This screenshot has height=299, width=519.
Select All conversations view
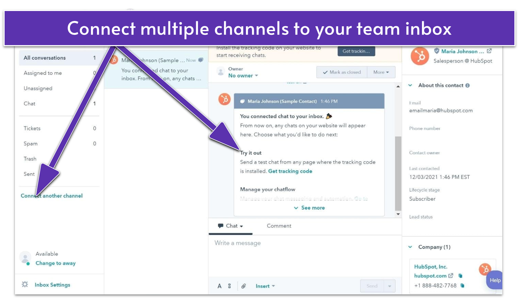(59, 58)
